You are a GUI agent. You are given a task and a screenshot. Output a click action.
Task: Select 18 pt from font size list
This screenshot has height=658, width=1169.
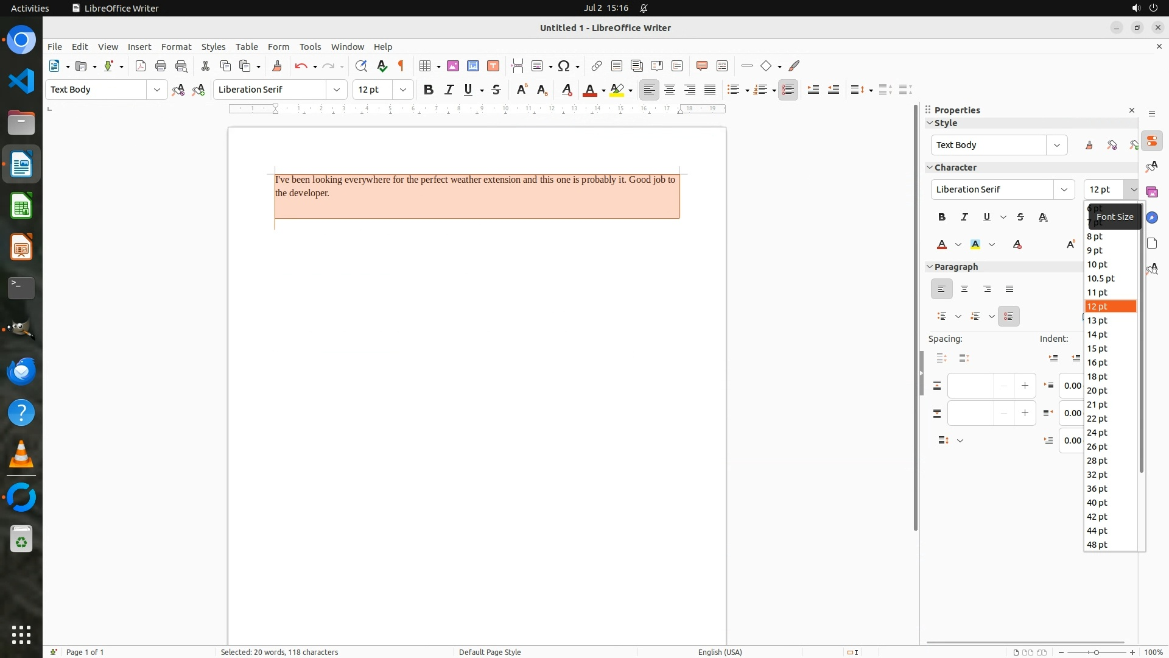click(x=1097, y=377)
